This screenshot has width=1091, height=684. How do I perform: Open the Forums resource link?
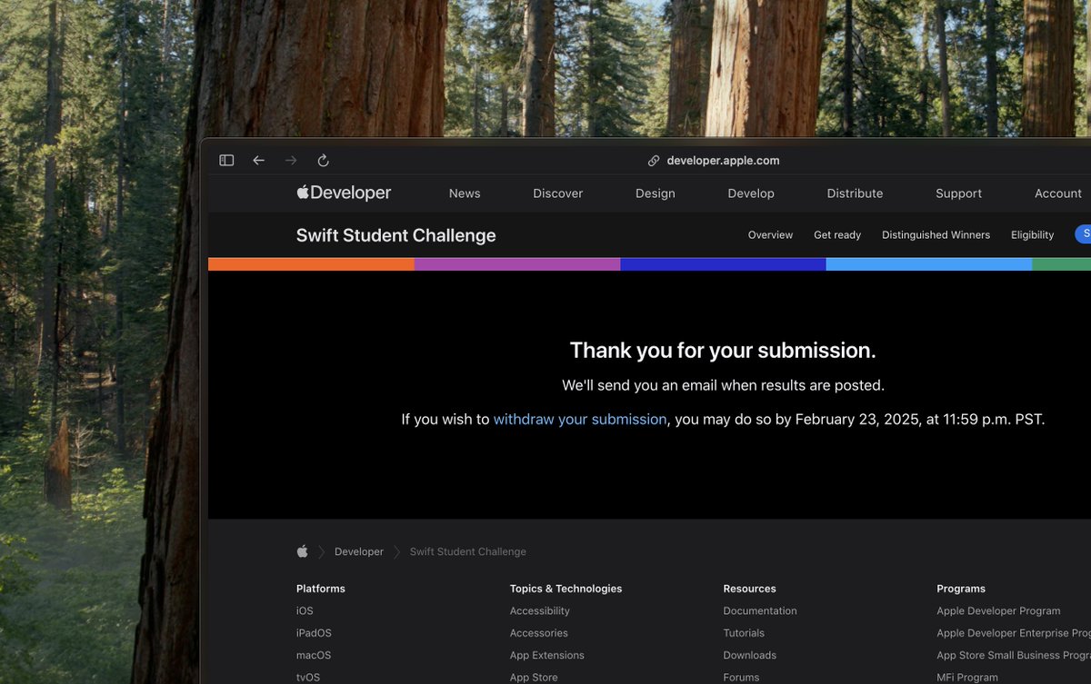pos(741,678)
